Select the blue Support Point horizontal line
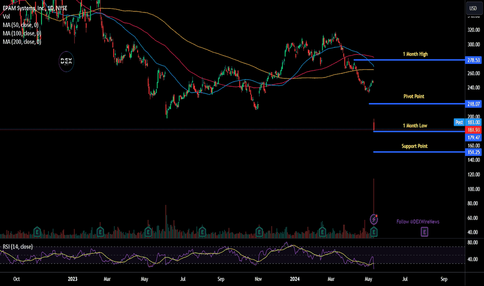 click(x=419, y=152)
